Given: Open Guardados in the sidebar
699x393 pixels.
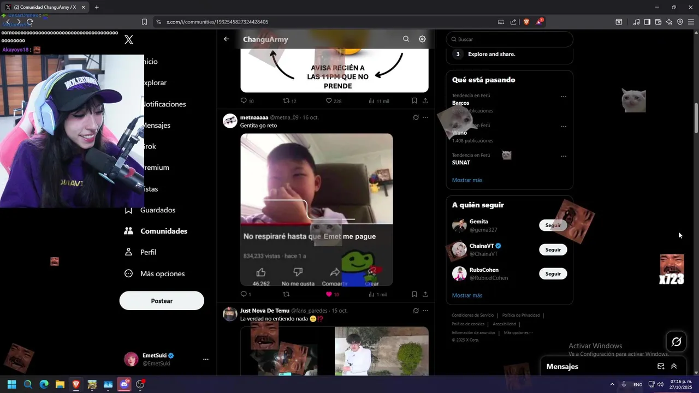Looking at the screenshot, I should (x=150, y=210).
